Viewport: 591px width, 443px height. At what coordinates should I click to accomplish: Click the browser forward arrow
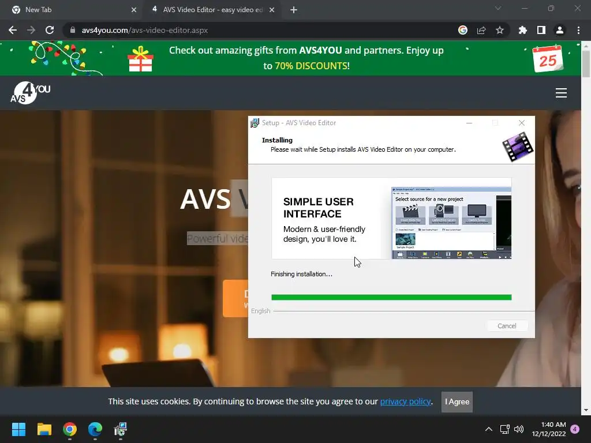click(x=31, y=30)
